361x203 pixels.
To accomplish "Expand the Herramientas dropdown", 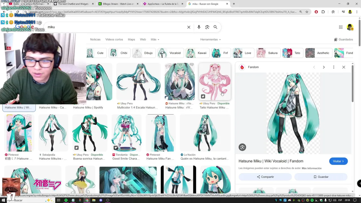I will pyautogui.click(x=210, y=39).
